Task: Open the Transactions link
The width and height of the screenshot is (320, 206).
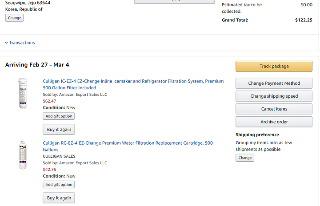Action: tap(22, 43)
